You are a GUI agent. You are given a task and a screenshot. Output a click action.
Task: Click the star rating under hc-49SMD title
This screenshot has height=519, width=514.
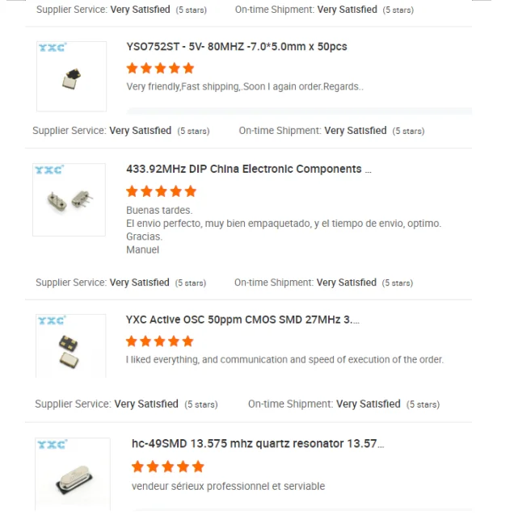click(167, 467)
